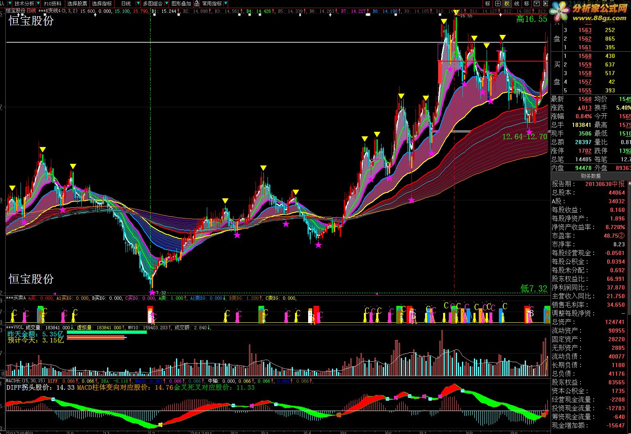631x434 pixels.
Task: Open the 技术分析 dropdown arrow
Action: coord(38,3)
